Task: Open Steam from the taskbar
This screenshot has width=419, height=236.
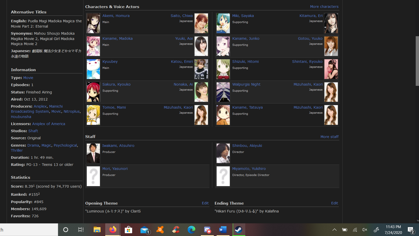Action: click(x=239, y=230)
